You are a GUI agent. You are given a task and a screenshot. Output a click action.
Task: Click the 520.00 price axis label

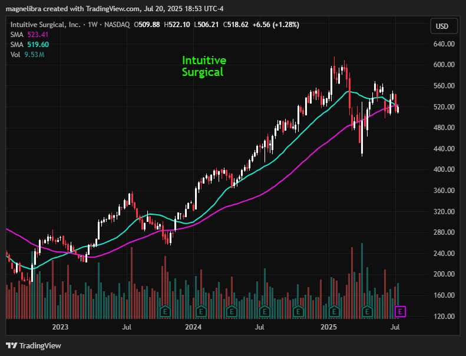coord(444,107)
